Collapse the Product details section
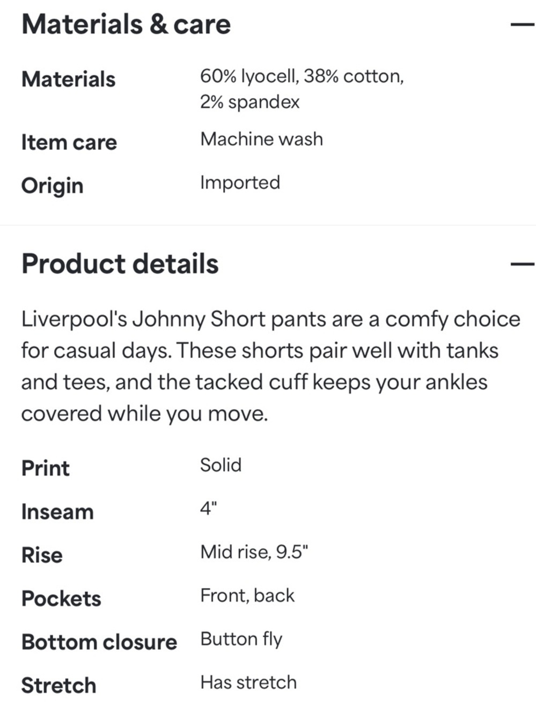The image size is (536, 715). click(522, 264)
